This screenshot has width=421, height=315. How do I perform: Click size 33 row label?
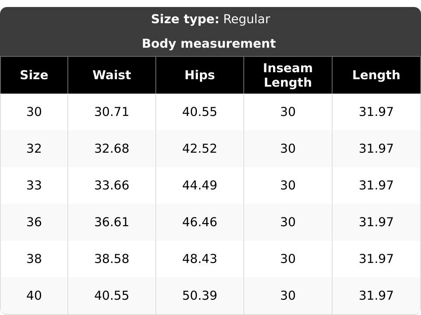[34, 185]
